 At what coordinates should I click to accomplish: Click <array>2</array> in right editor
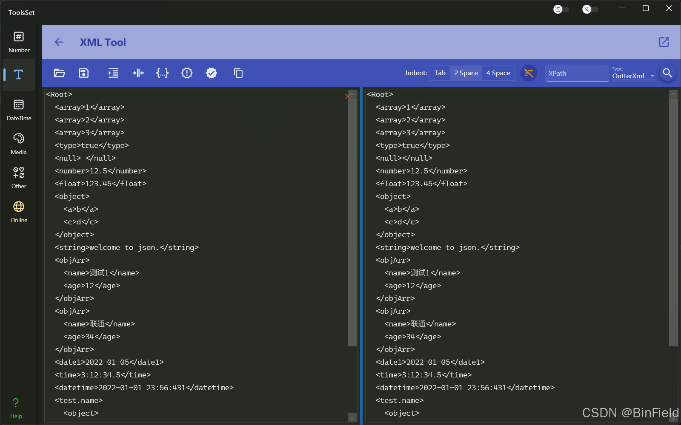point(411,120)
